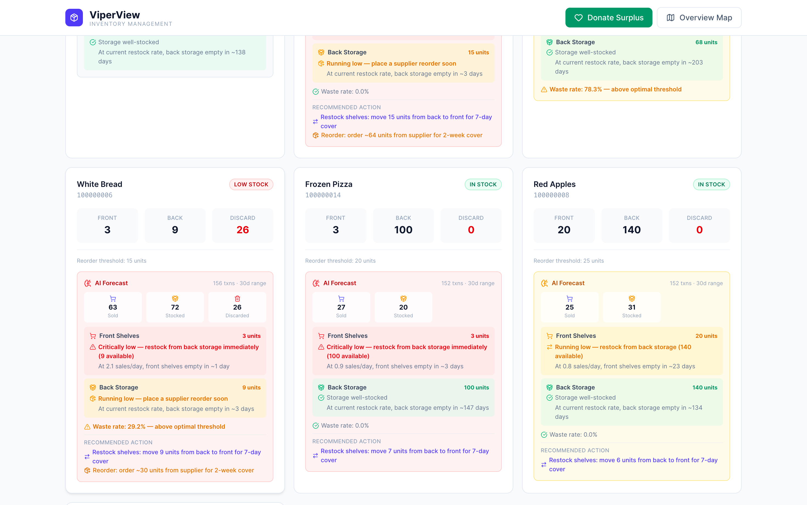
Task: Click the ViperView cube logo icon
Action: [x=74, y=17]
